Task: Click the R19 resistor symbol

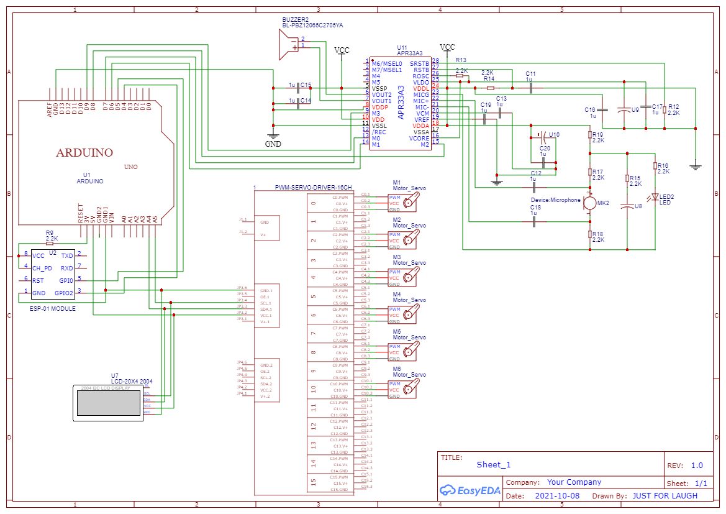Action: coord(590,134)
